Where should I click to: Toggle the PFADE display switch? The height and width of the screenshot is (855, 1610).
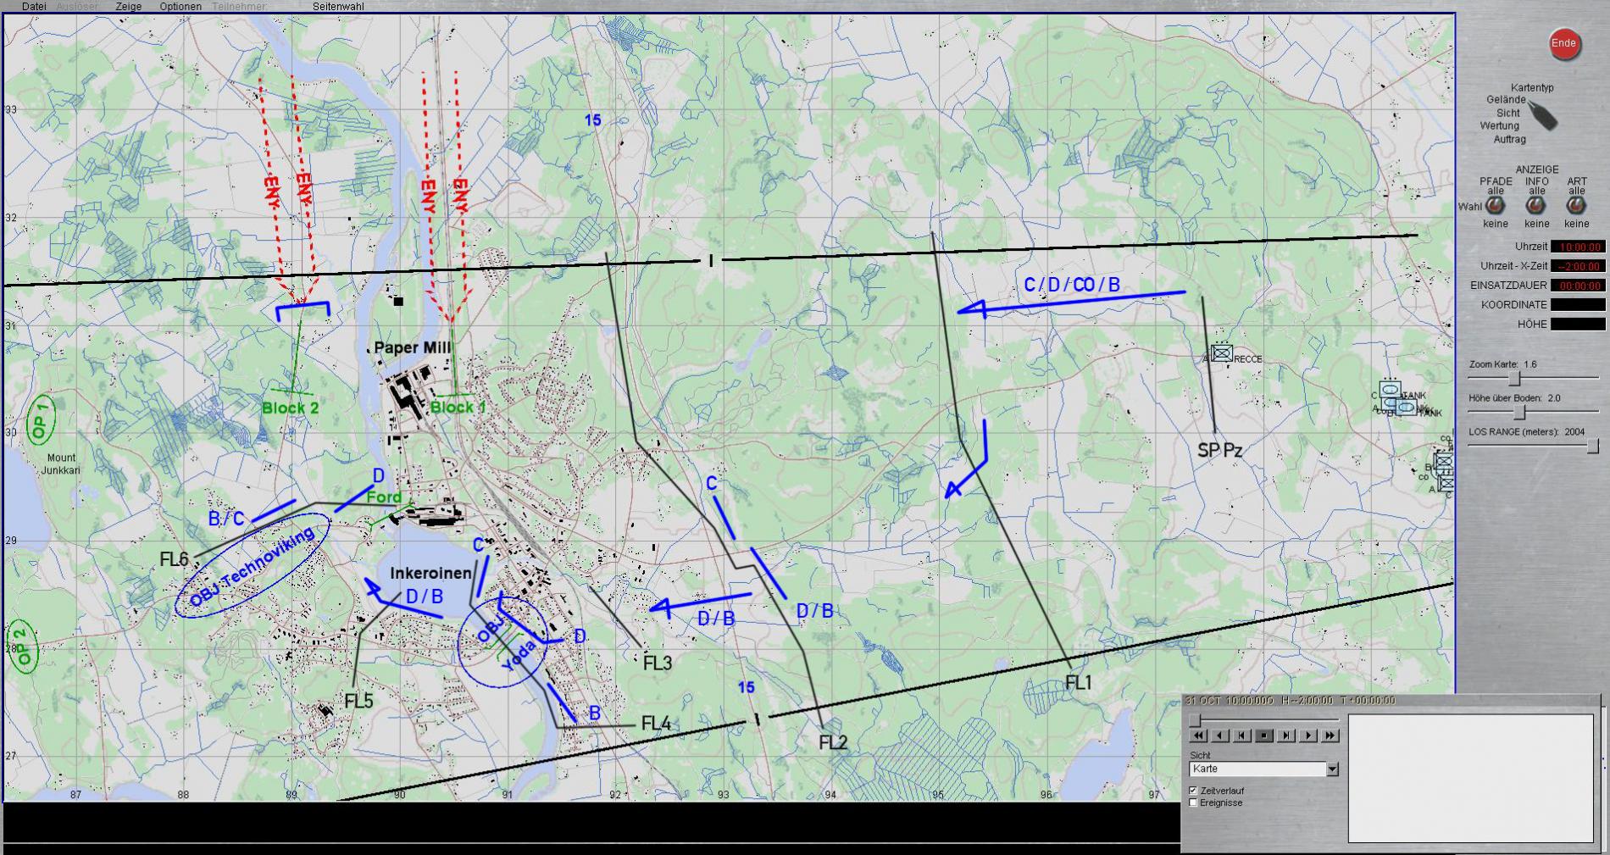(1496, 206)
